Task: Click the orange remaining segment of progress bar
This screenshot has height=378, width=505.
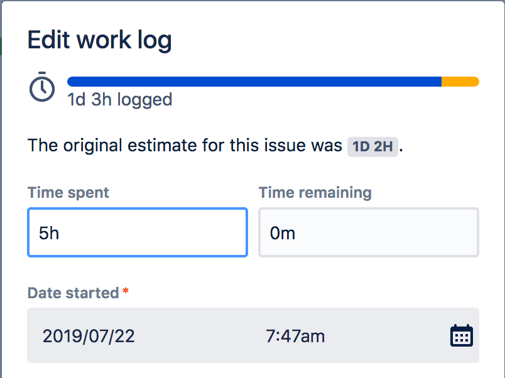Action: pos(460,81)
